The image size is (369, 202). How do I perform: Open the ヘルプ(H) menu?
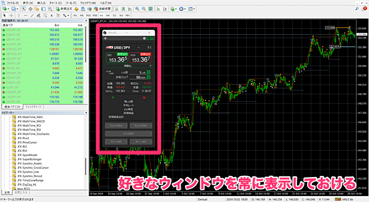coord(106,3)
